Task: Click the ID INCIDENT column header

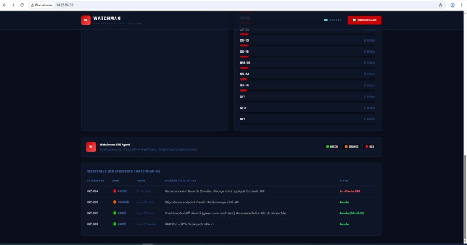Action: pos(96,181)
